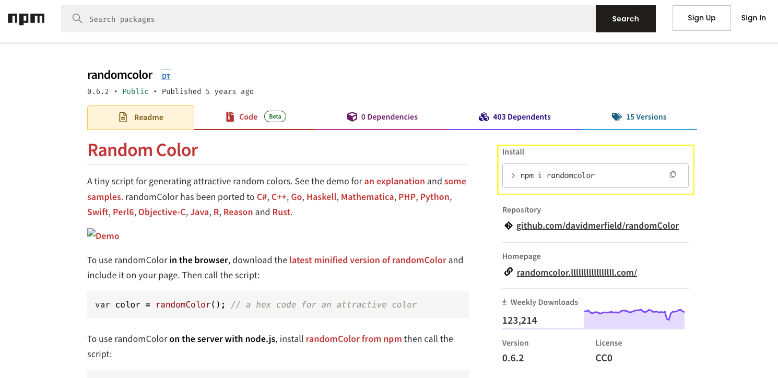Open the Objective-C port link

coord(162,212)
